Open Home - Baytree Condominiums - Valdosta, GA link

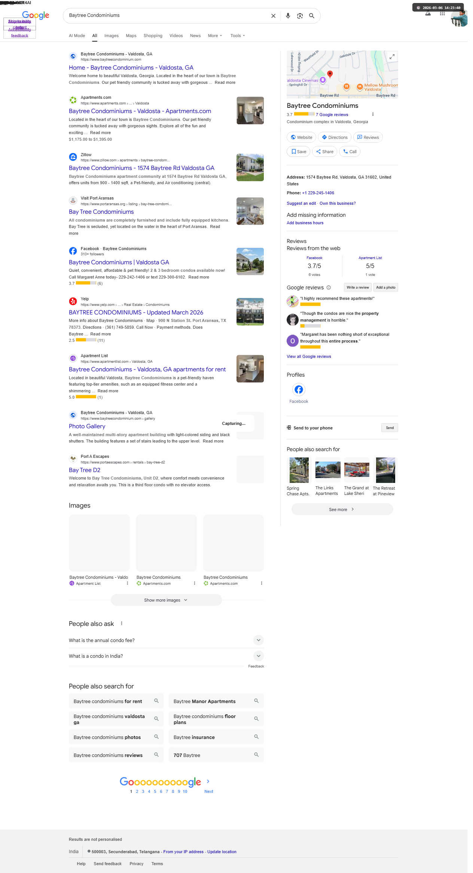(x=131, y=68)
